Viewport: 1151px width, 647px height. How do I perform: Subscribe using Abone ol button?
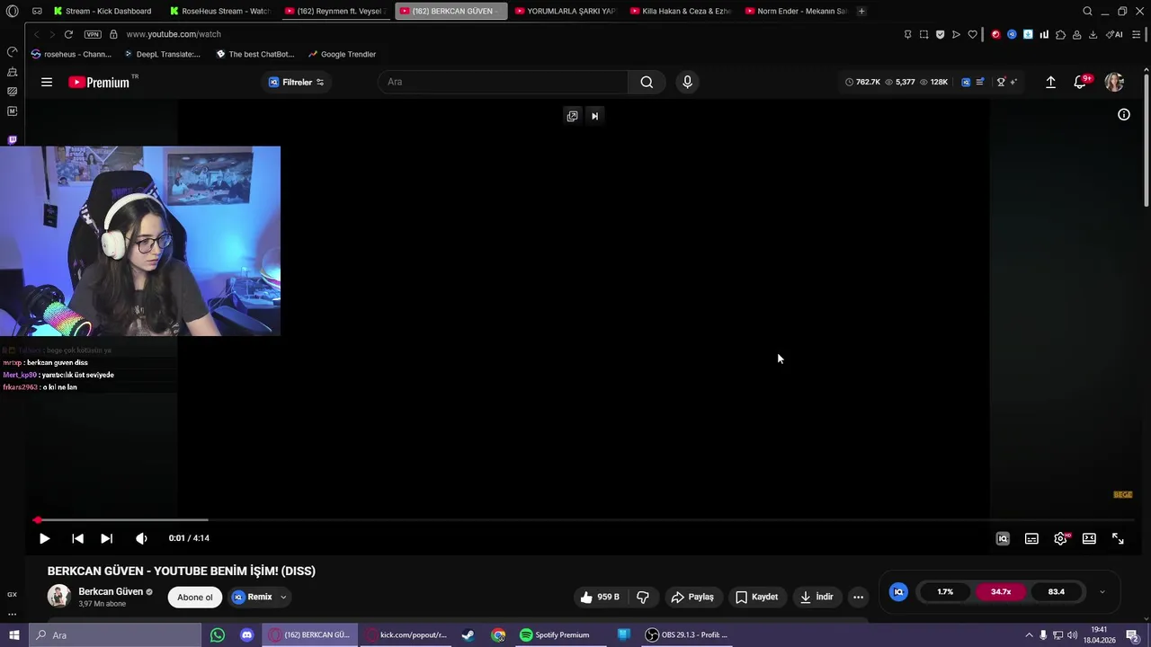(195, 597)
